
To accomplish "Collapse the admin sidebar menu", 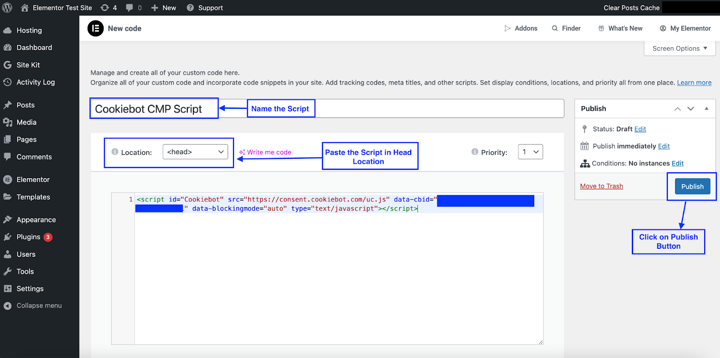I will [x=40, y=306].
